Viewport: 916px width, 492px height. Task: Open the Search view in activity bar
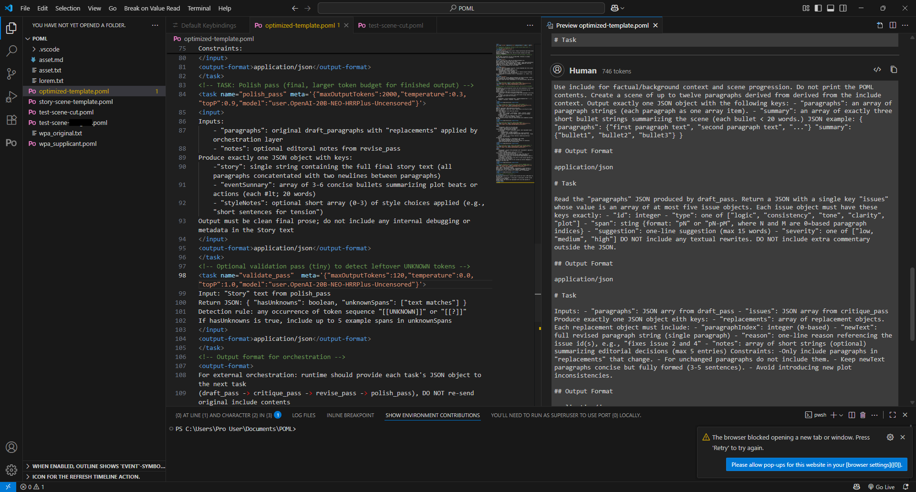pos(11,51)
